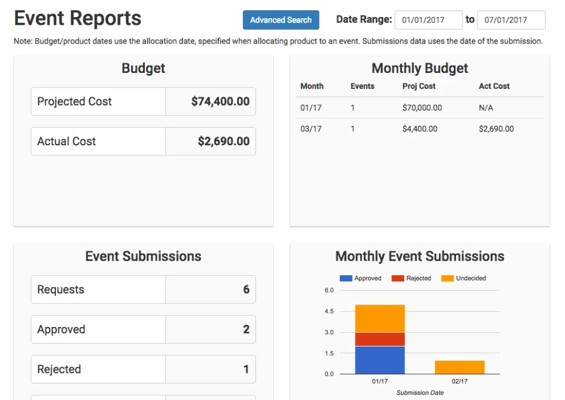Click the Month column header
The width and height of the screenshot is (565, 400).
click(312, 86)
